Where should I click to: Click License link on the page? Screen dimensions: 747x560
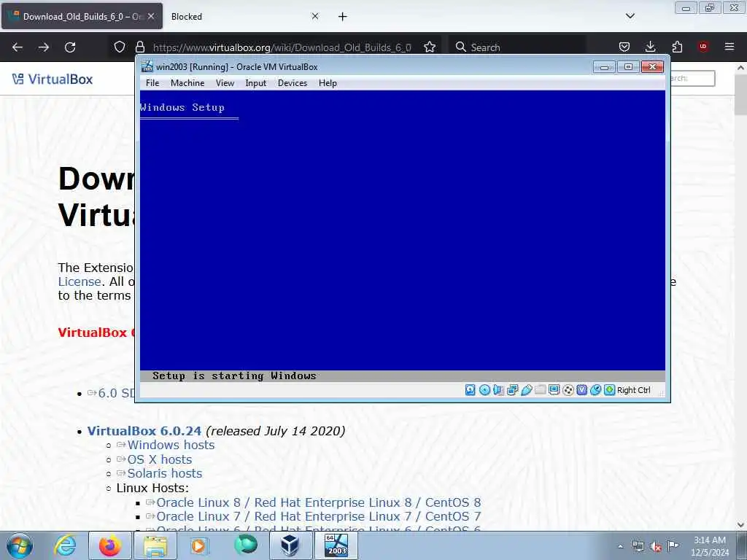click(80, 281)
